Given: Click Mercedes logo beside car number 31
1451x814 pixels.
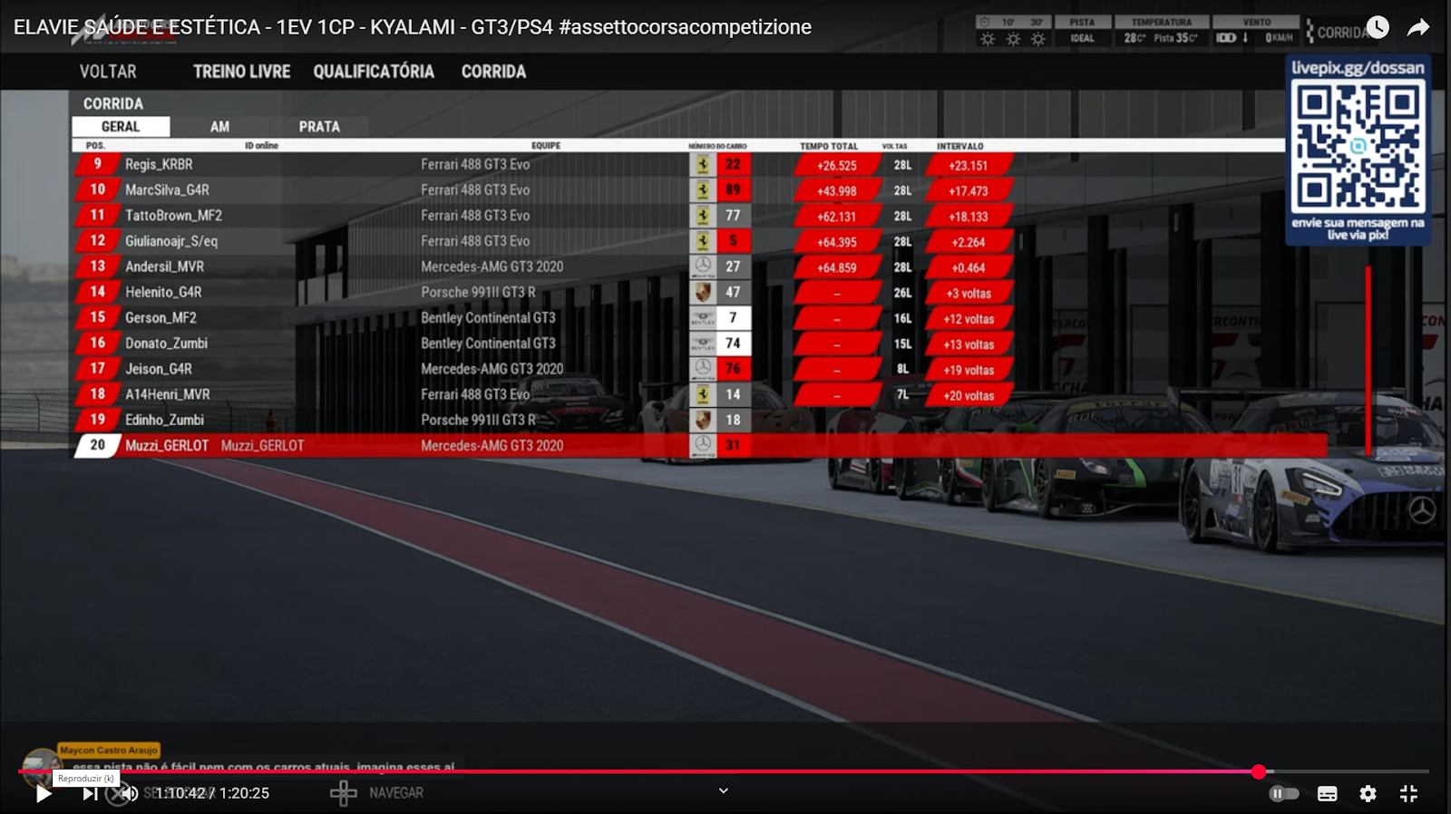Looking at the screenshot, I should pyautogui.click(x=703, y=445).
